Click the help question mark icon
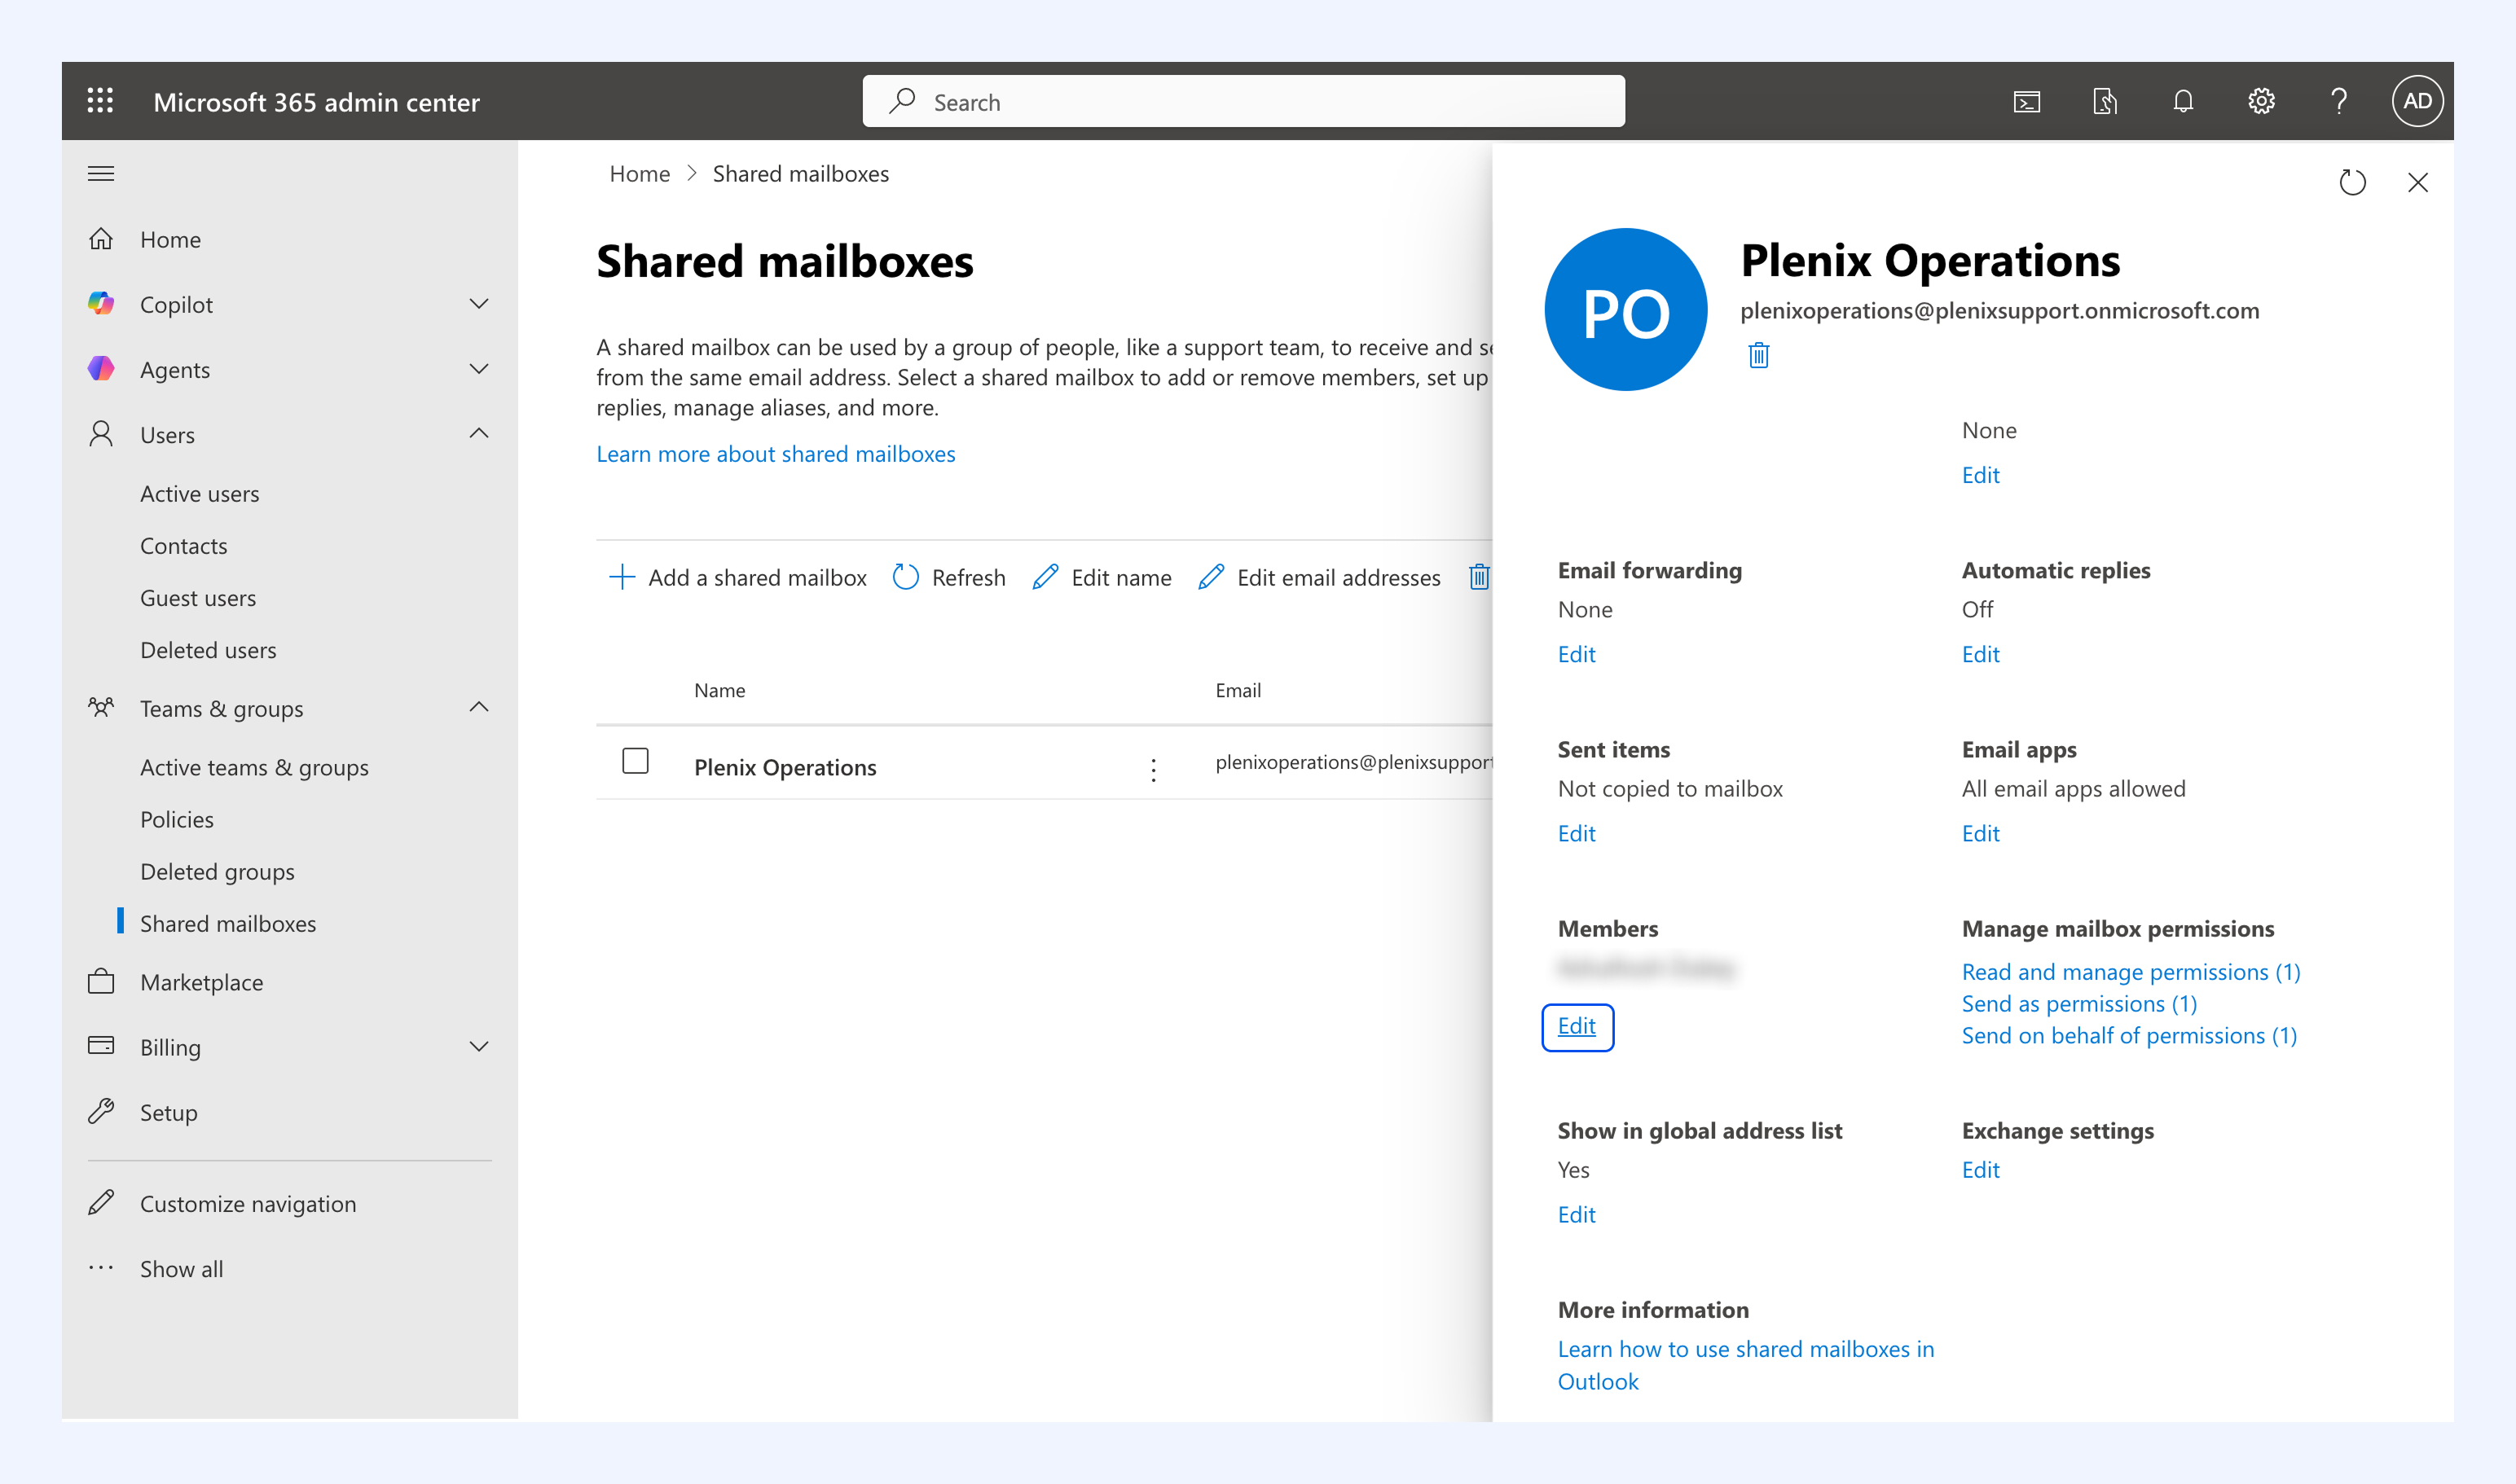2516x1484 pixels. tap(2339, 101)
